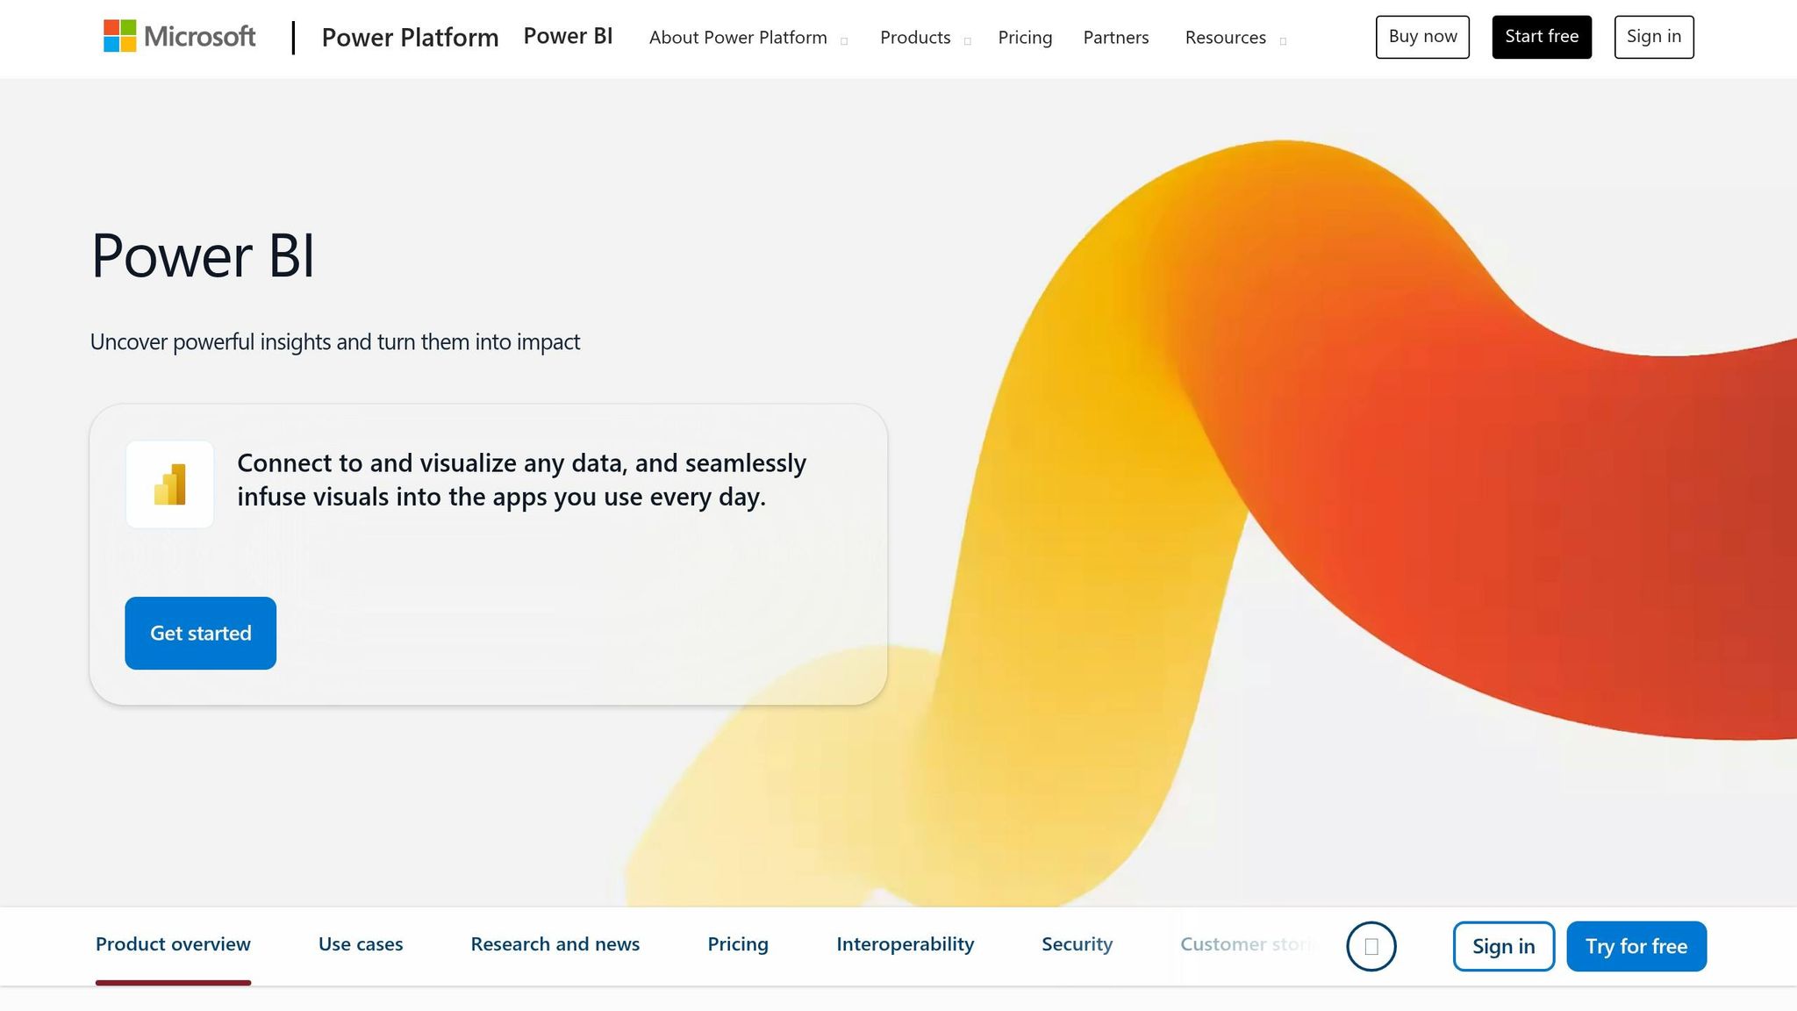
Task: Select Pricing in the top navigation
Action: pyautogui.click(x=1024, y=38)
